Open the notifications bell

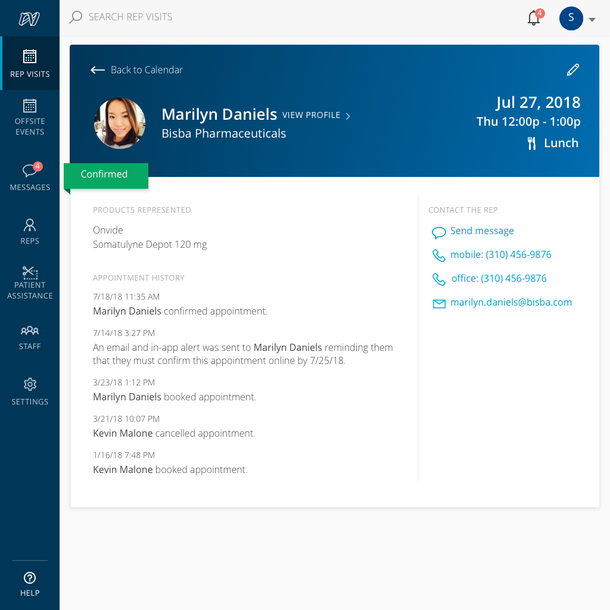[532, 18]
